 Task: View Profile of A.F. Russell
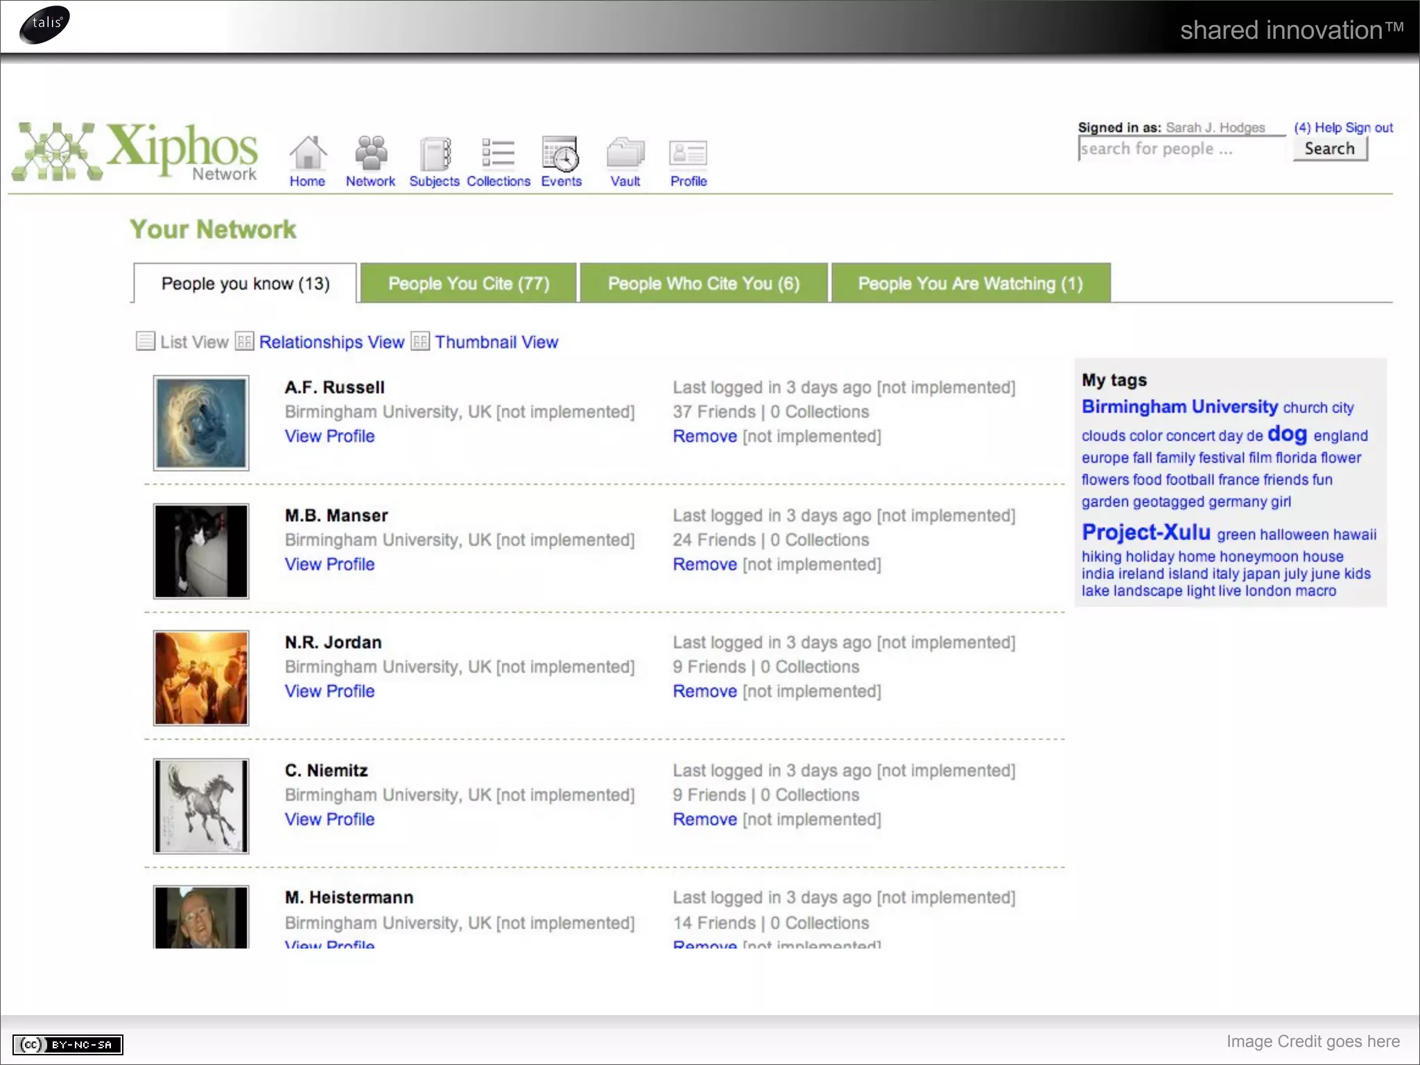[329, 436]
